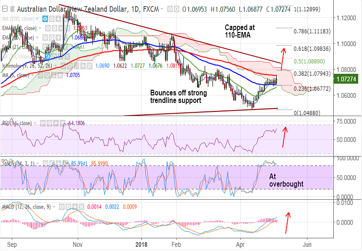Click plus icon on MACD row
The height and width of the screenshot is (251, 362).
[74, 207]
